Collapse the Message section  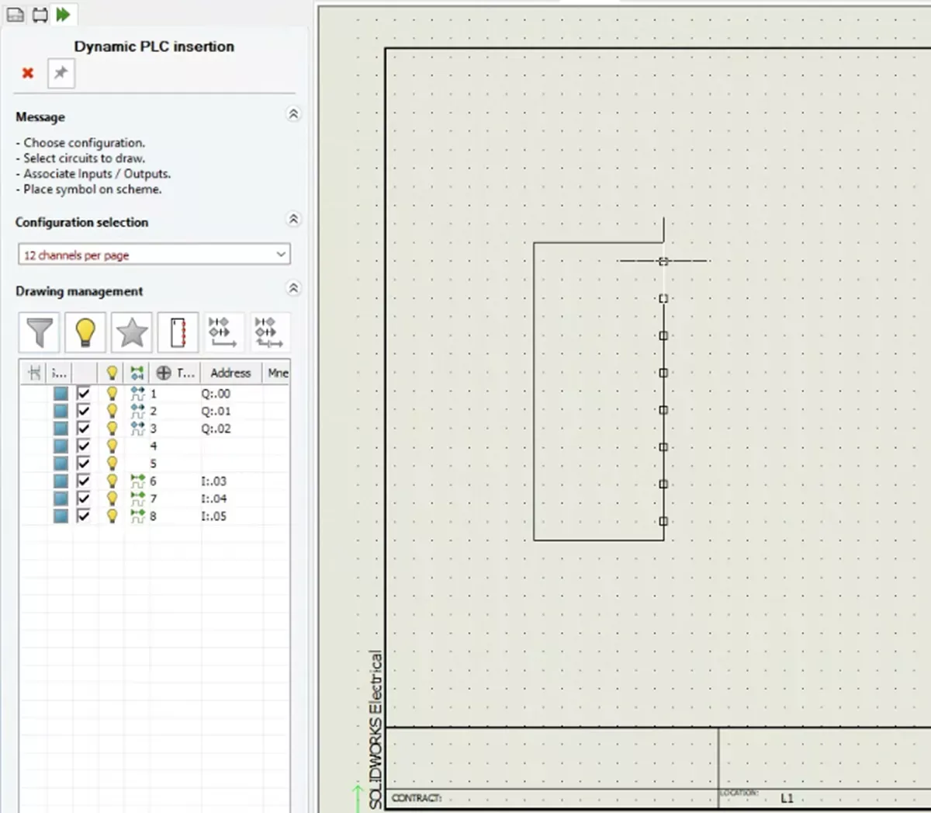coord(293,114)
